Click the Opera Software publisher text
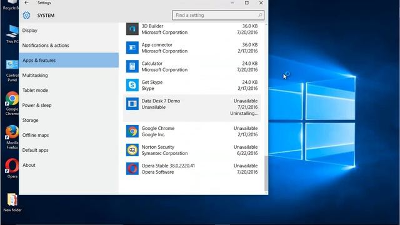Image resolution: width=400 pixels, height=225 pixels. [157, 172]
